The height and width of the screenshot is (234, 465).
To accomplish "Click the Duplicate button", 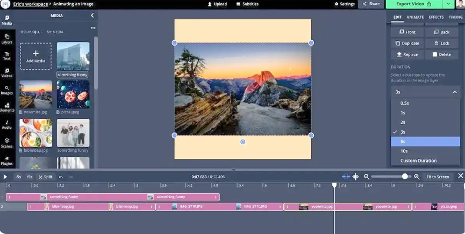I will point(407,43).
